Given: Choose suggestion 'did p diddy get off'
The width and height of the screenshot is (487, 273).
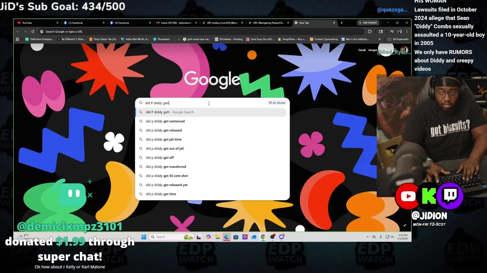Looking at the screenshot, I should [x=212, y=157].
